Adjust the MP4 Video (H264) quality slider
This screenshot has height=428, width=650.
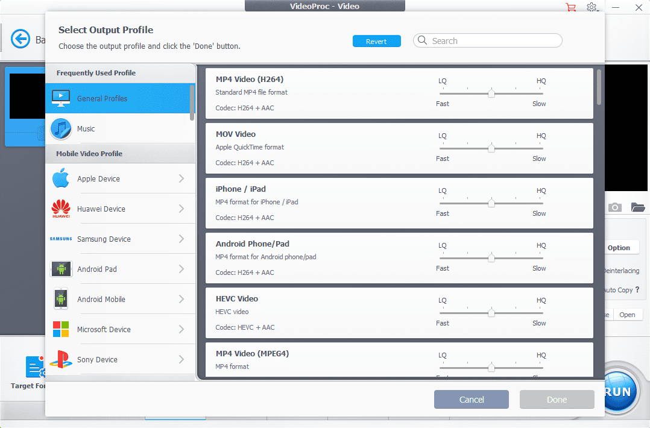pyautogui.click(x=491, y=93)
